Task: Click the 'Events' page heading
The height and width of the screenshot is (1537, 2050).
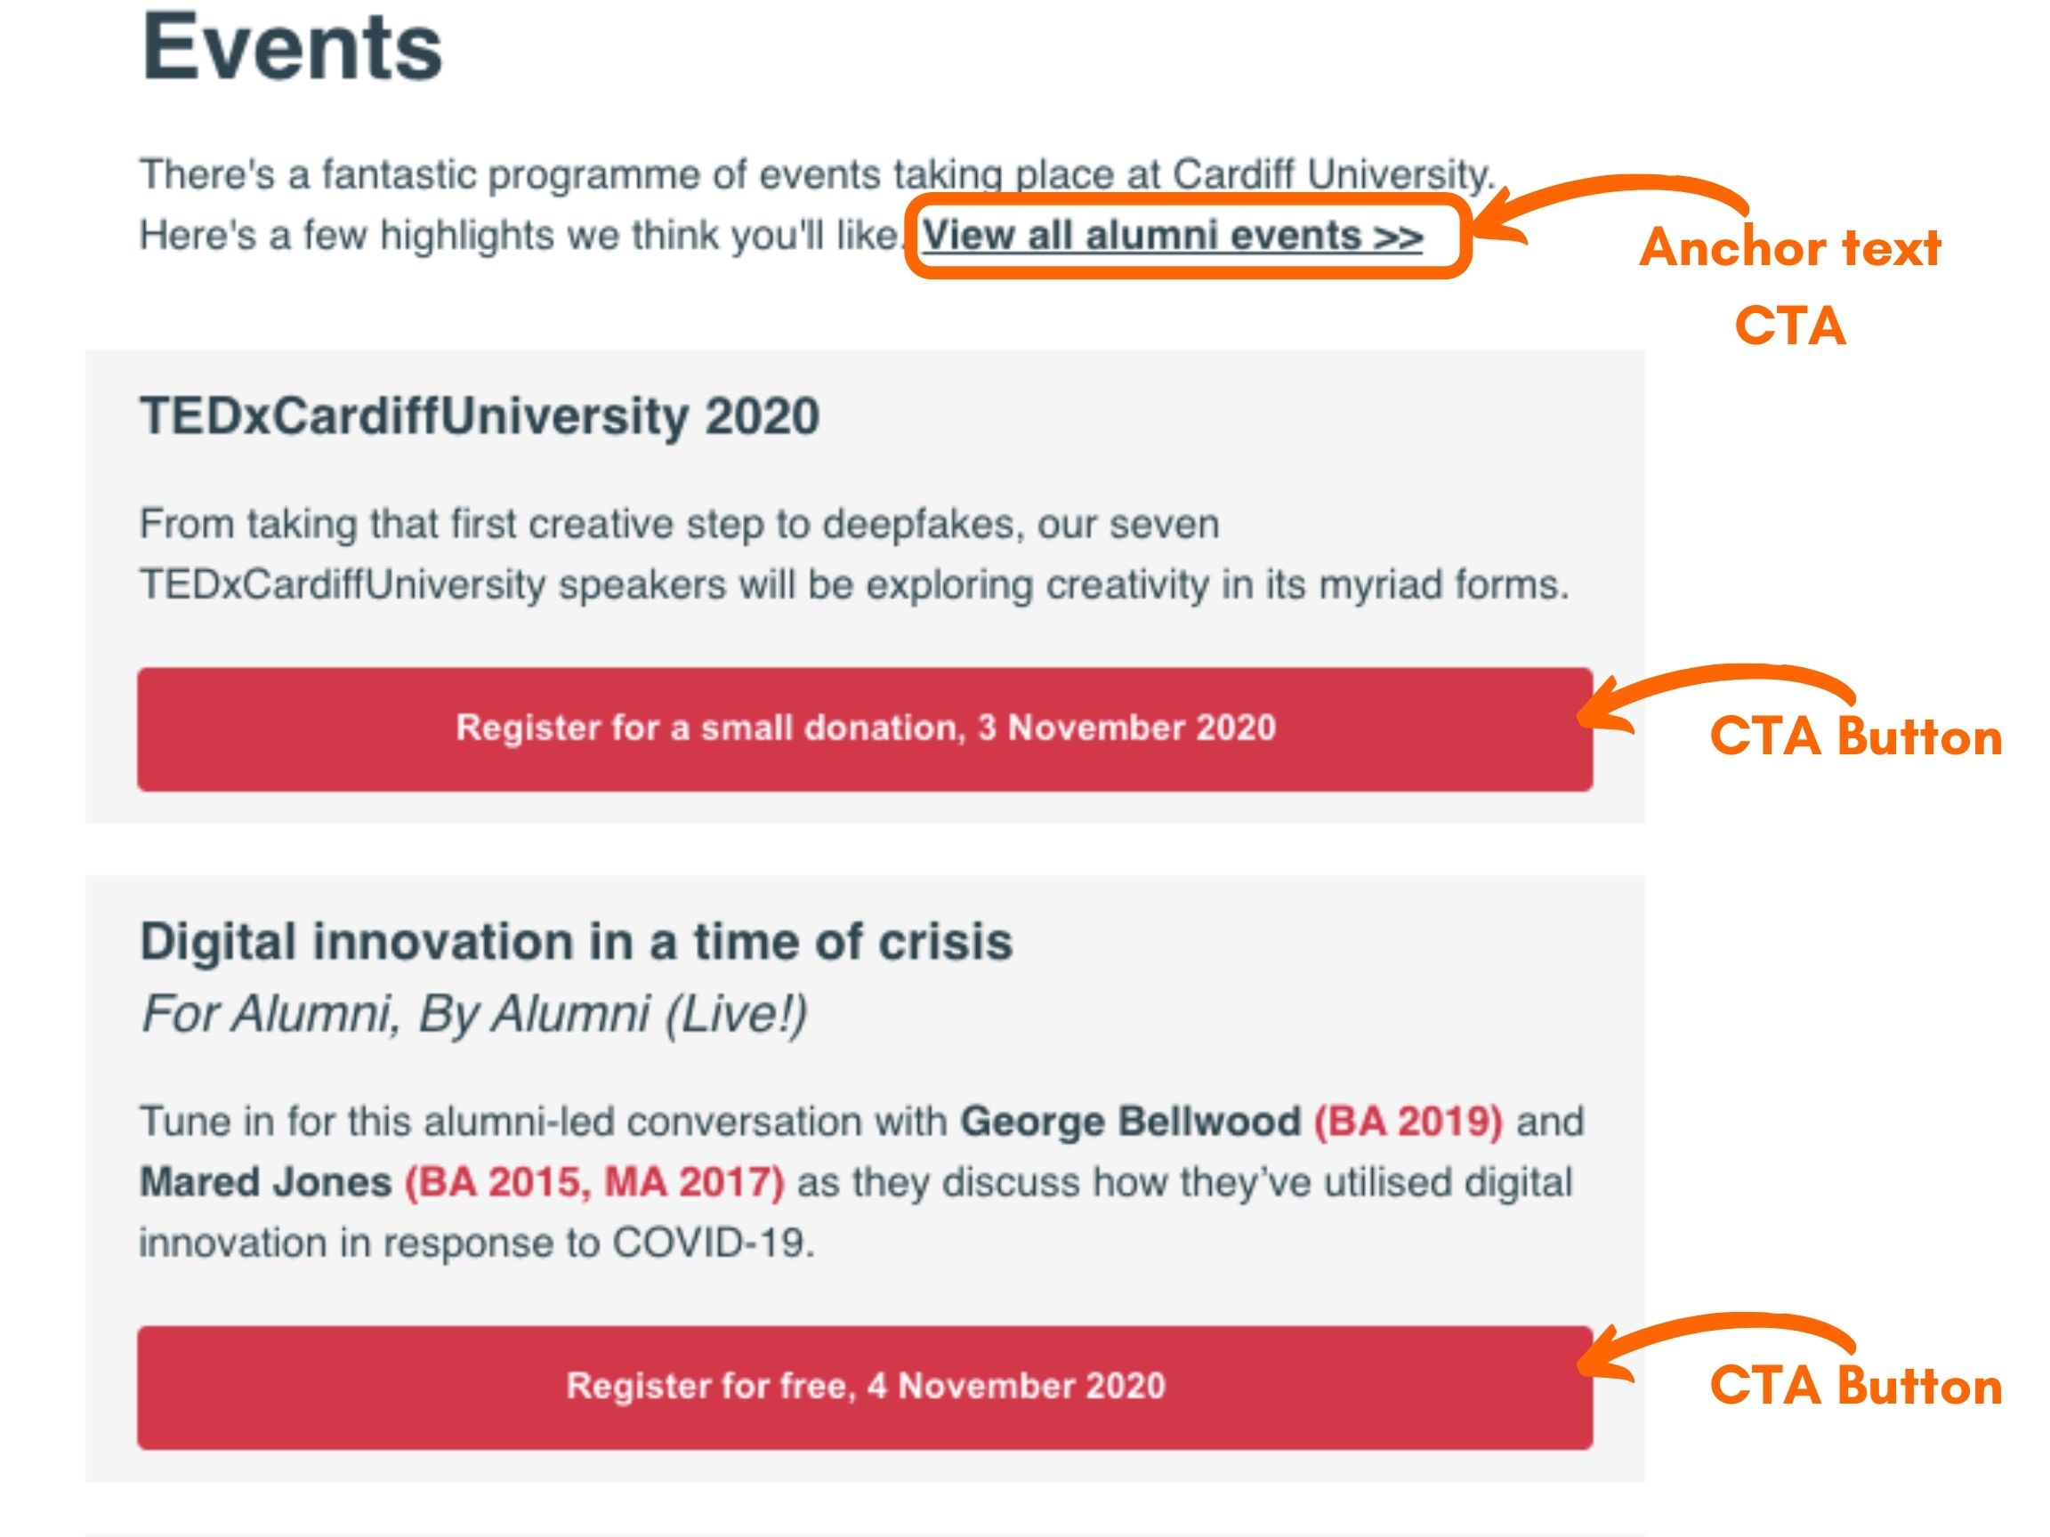Action: click(292, 48)
